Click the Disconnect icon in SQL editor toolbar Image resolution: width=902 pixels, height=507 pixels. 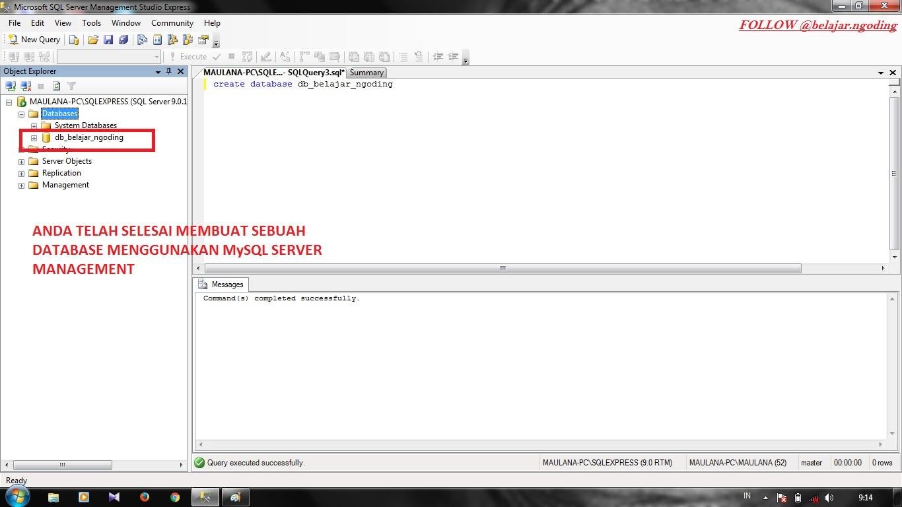click(28, 57)
